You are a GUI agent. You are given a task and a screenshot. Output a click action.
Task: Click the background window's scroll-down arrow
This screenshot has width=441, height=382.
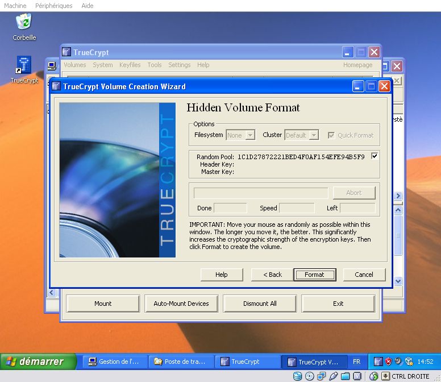[x=398, y=281]
